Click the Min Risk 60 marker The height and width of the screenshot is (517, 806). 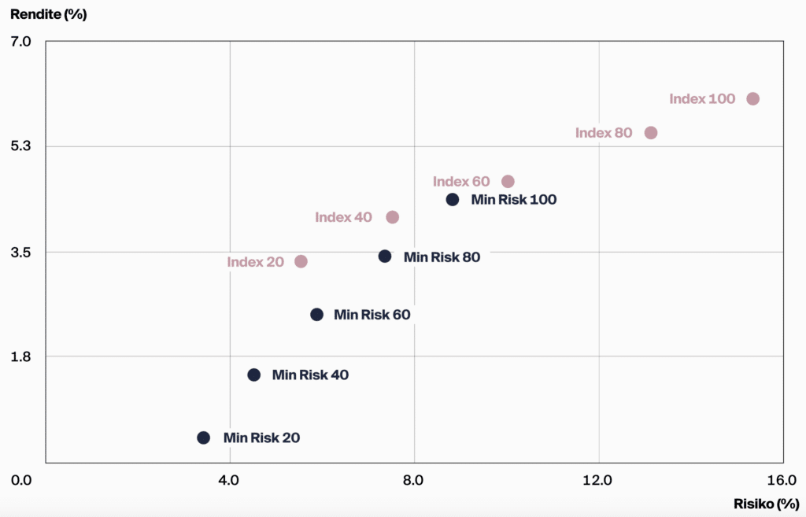coord(316,314)
